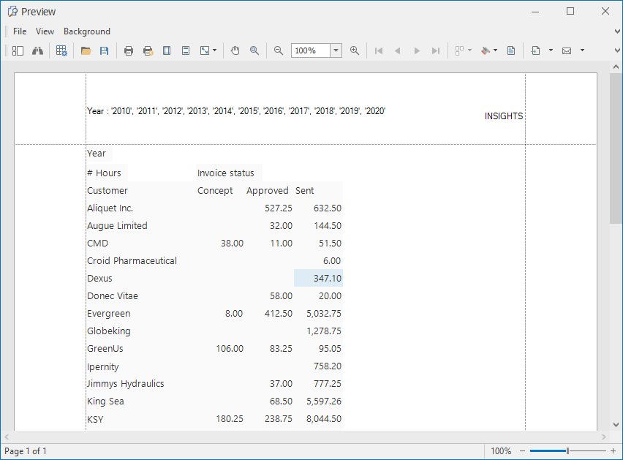Click the zoom plus button in status bar
The image size is (623, 460).
pos(613,451)
